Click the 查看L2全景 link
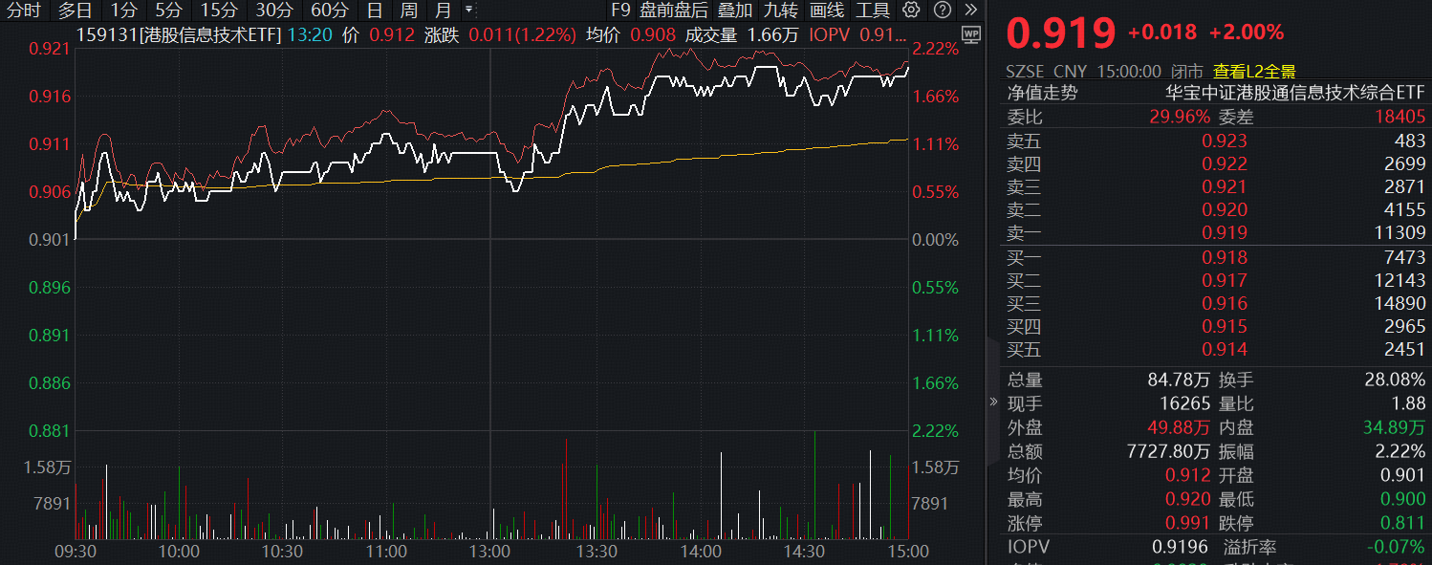Image resolution: width=1432 pixels, height=565 pixels. pyautogui.click(x=1254, y=72)
